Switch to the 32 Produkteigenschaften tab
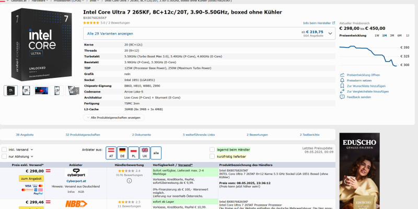 click(83, 135)
